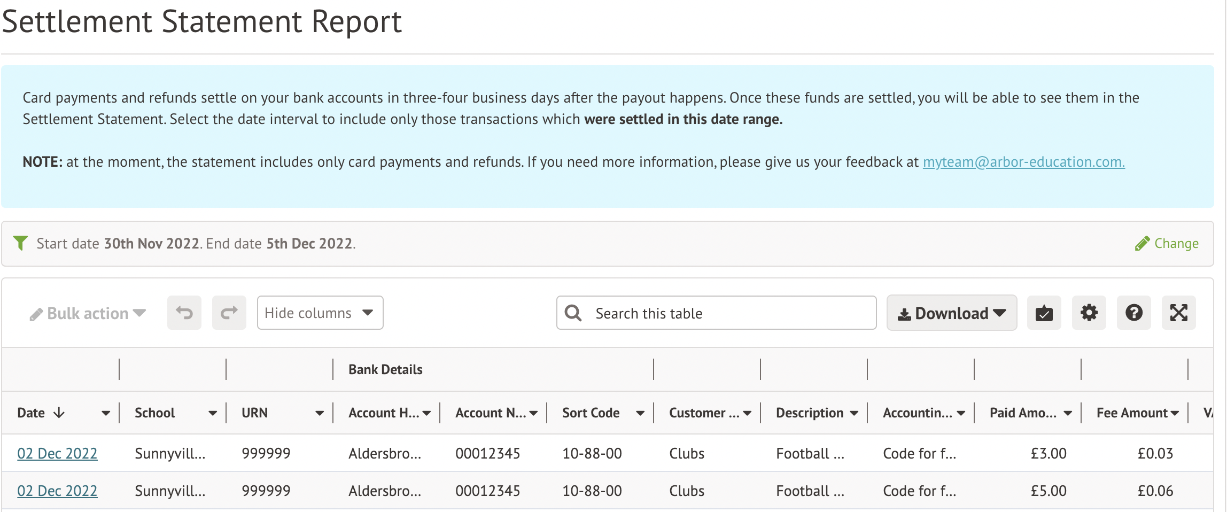Viewport: 1227px width, 512px height.
Task: Click the Fee Amount column header
Action: tap(1131, 413)
